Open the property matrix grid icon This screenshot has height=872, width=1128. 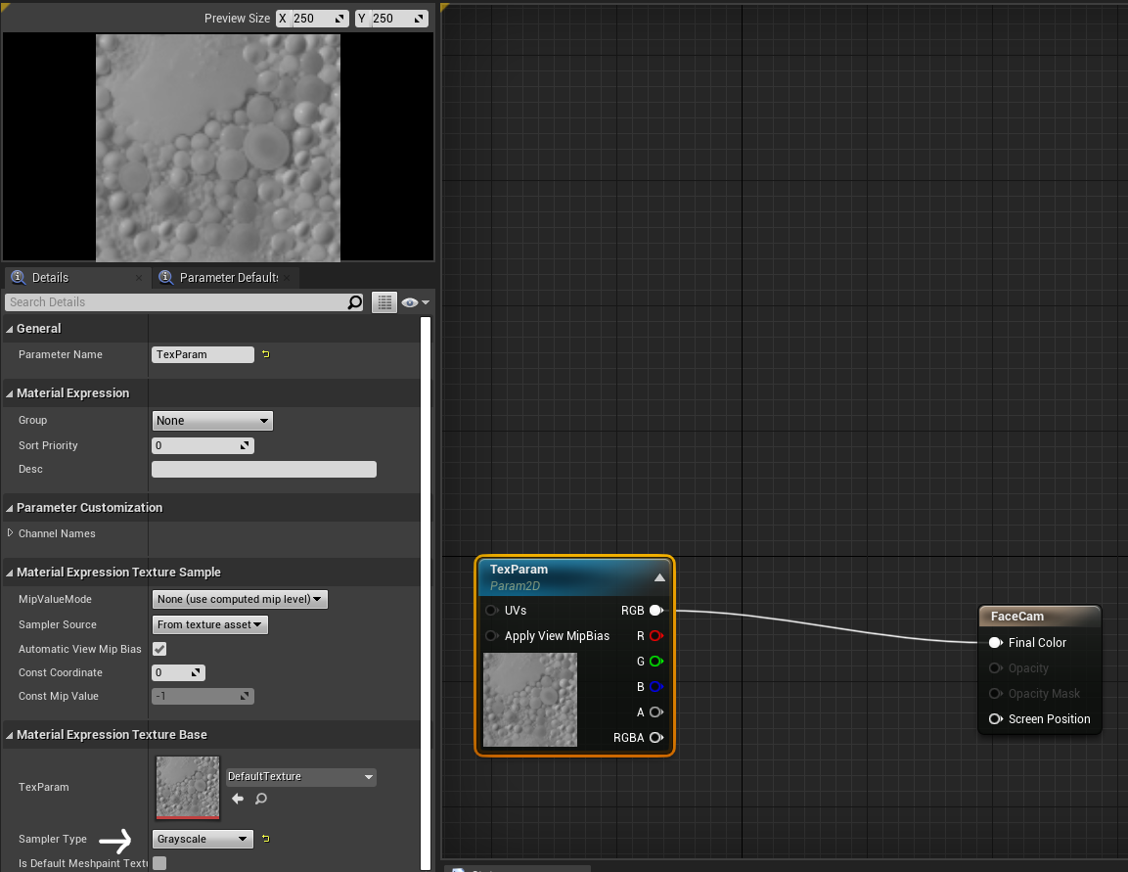[384, 302]
